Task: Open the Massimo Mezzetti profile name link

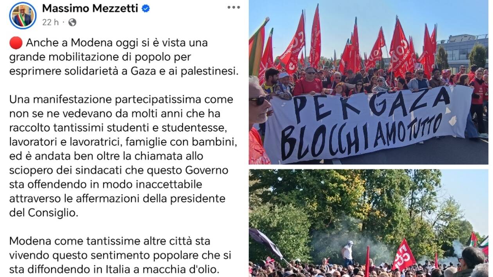Action: tap(90, 8)
